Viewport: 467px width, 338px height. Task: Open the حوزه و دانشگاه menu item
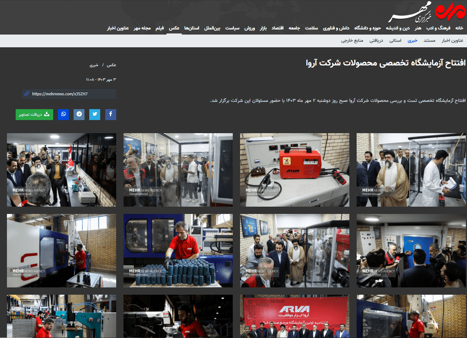pos(368,28)
